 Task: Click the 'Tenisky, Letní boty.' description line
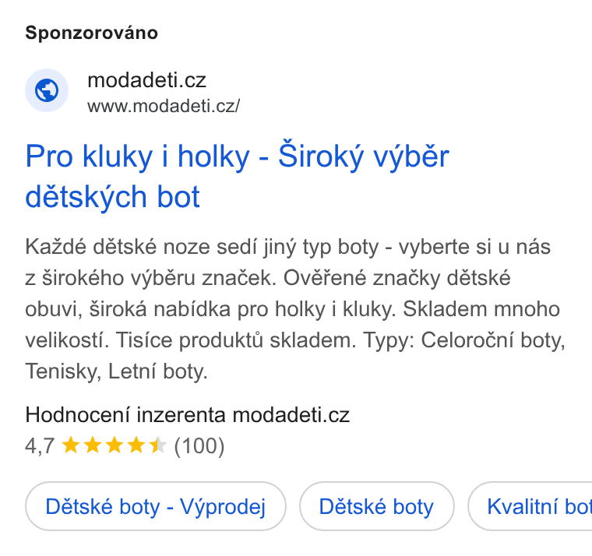[116, 371]
